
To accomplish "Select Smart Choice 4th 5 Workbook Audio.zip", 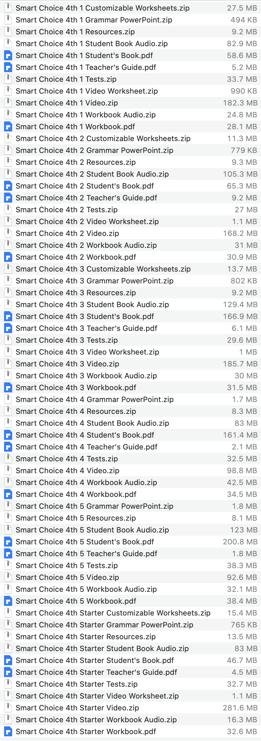I will (x=86, y=589).
